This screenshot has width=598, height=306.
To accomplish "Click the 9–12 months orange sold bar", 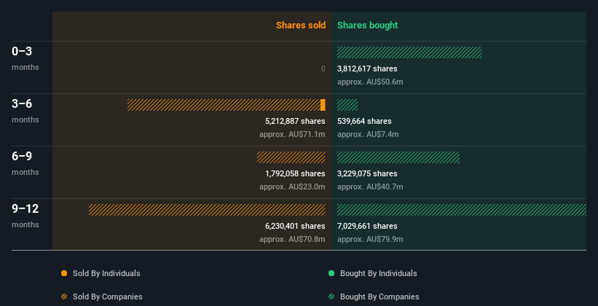I will (207, 210).
